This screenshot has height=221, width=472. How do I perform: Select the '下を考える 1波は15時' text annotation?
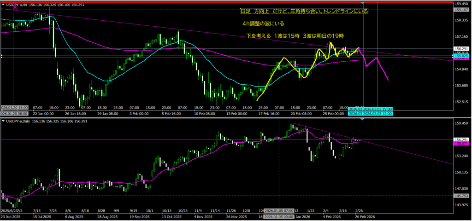pyautogui.click(x=295, y=35)
